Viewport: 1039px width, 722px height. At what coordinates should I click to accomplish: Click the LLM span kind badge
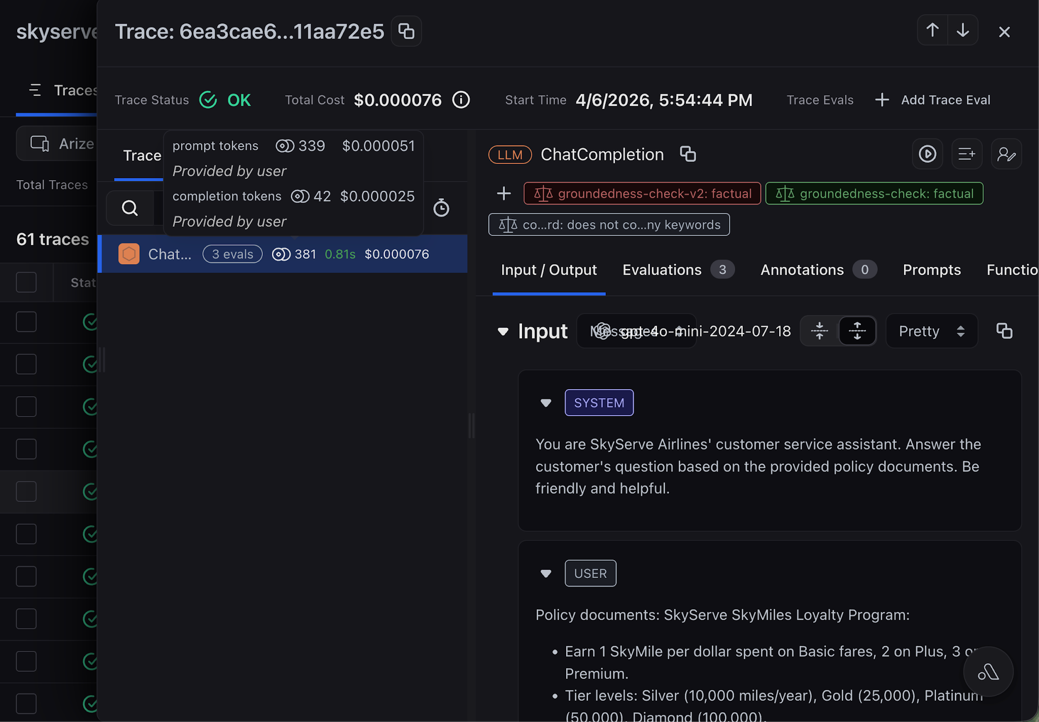pos(510,154)
